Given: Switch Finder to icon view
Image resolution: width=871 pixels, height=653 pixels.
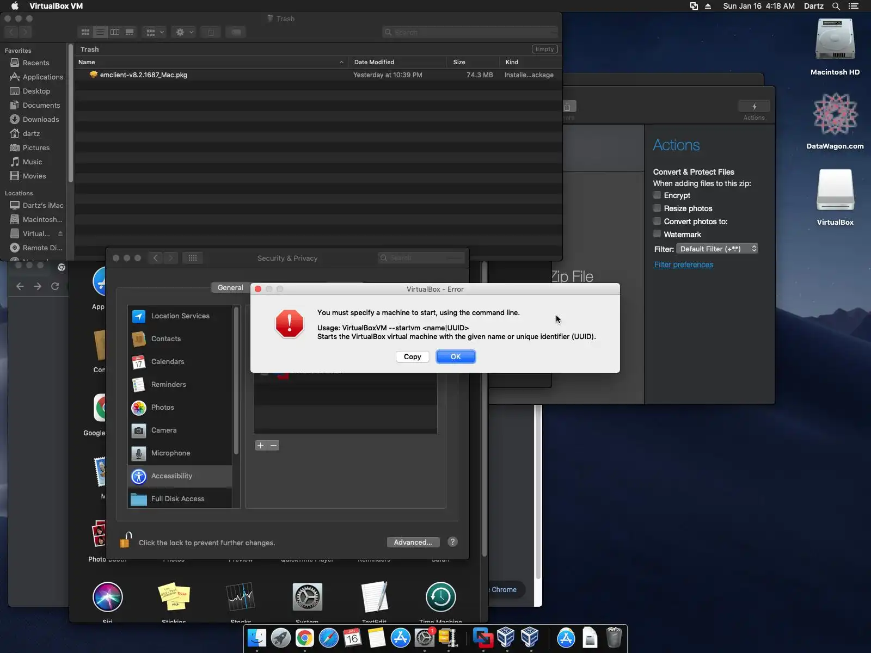Looking at the screenshot, I should [x=85, y=32].
